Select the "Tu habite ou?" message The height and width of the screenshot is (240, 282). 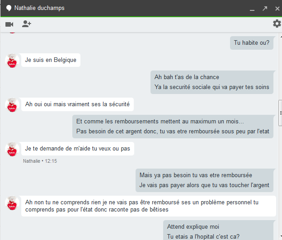coord(251,43)
